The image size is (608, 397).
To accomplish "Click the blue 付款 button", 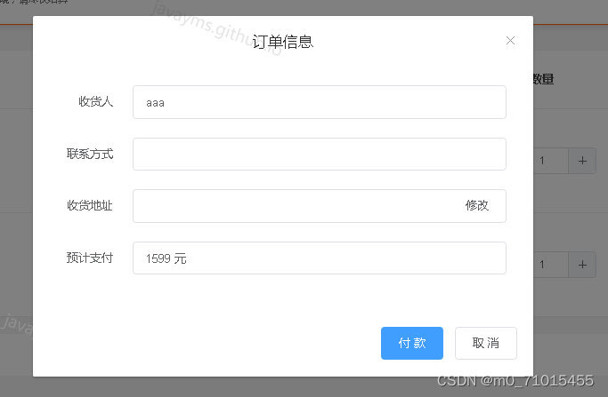I will coord(412,343).
